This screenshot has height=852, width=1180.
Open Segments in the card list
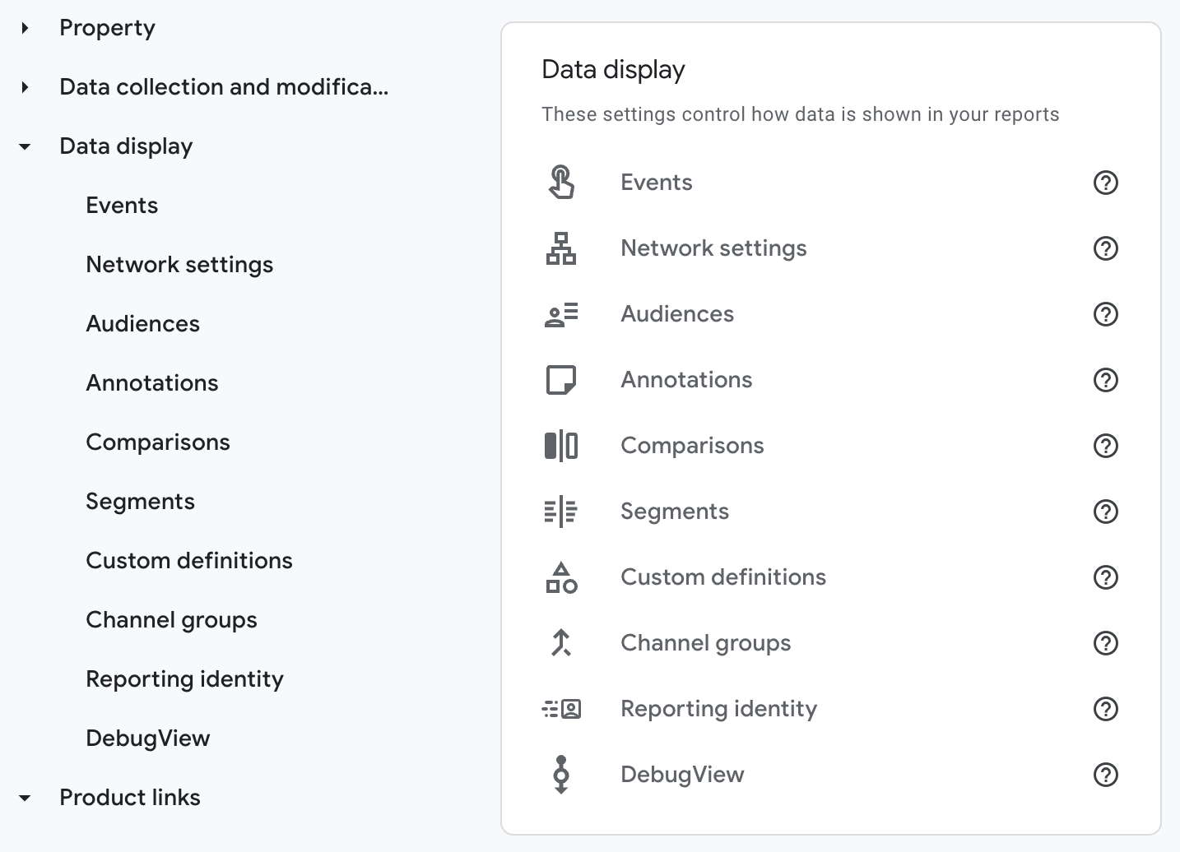point(675,512)
